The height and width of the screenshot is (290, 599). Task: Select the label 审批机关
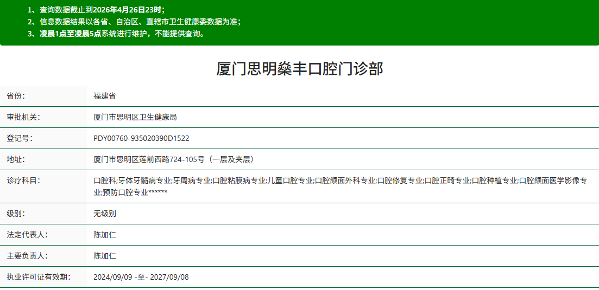pyautogui.click(x=23, y=117)
